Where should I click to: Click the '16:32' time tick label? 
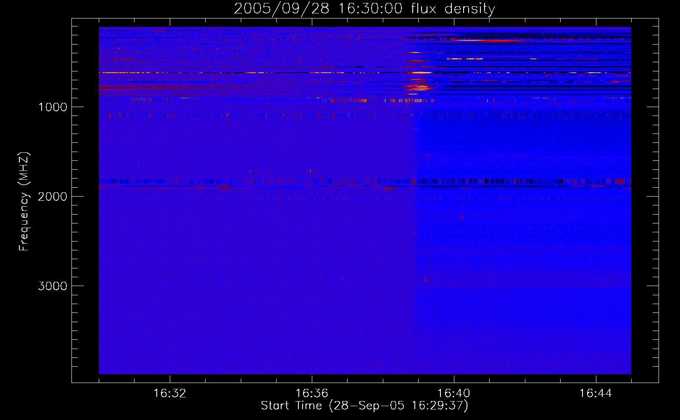[170, 394]
